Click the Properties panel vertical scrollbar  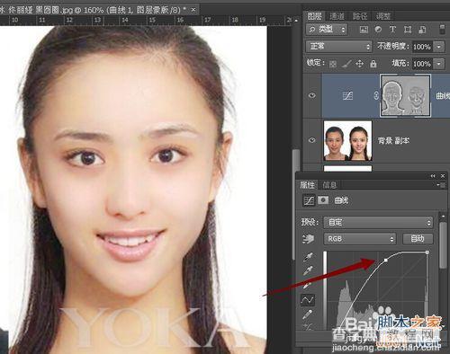[x=443, y=245]
